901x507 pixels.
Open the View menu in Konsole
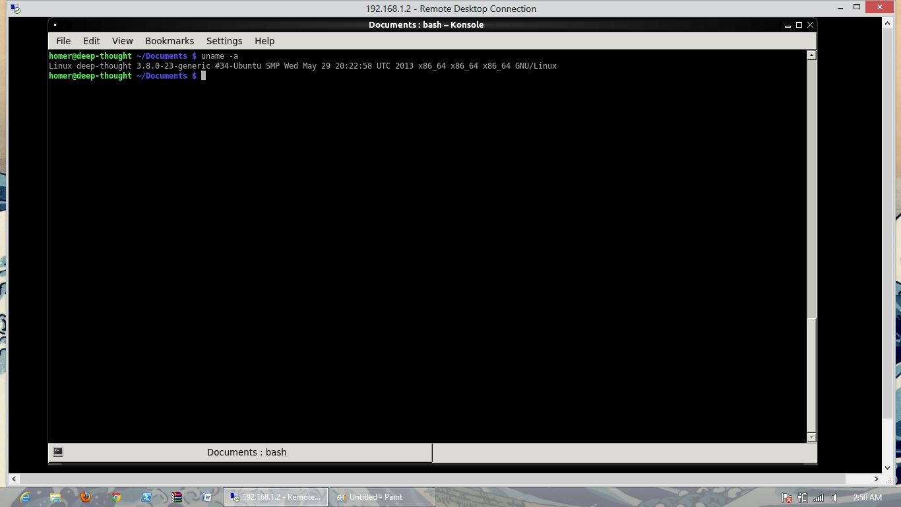(x=122, y=41)
